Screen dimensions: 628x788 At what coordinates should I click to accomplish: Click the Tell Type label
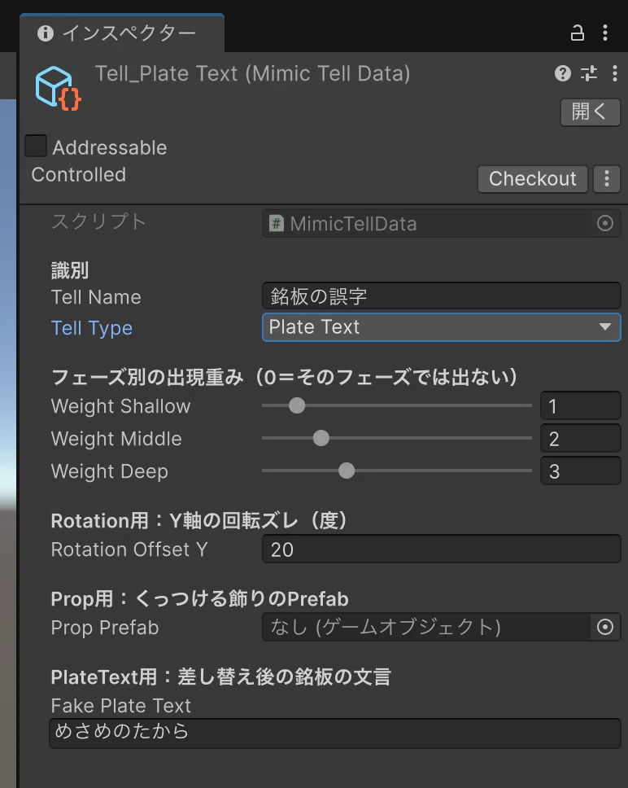click(92, 328)
